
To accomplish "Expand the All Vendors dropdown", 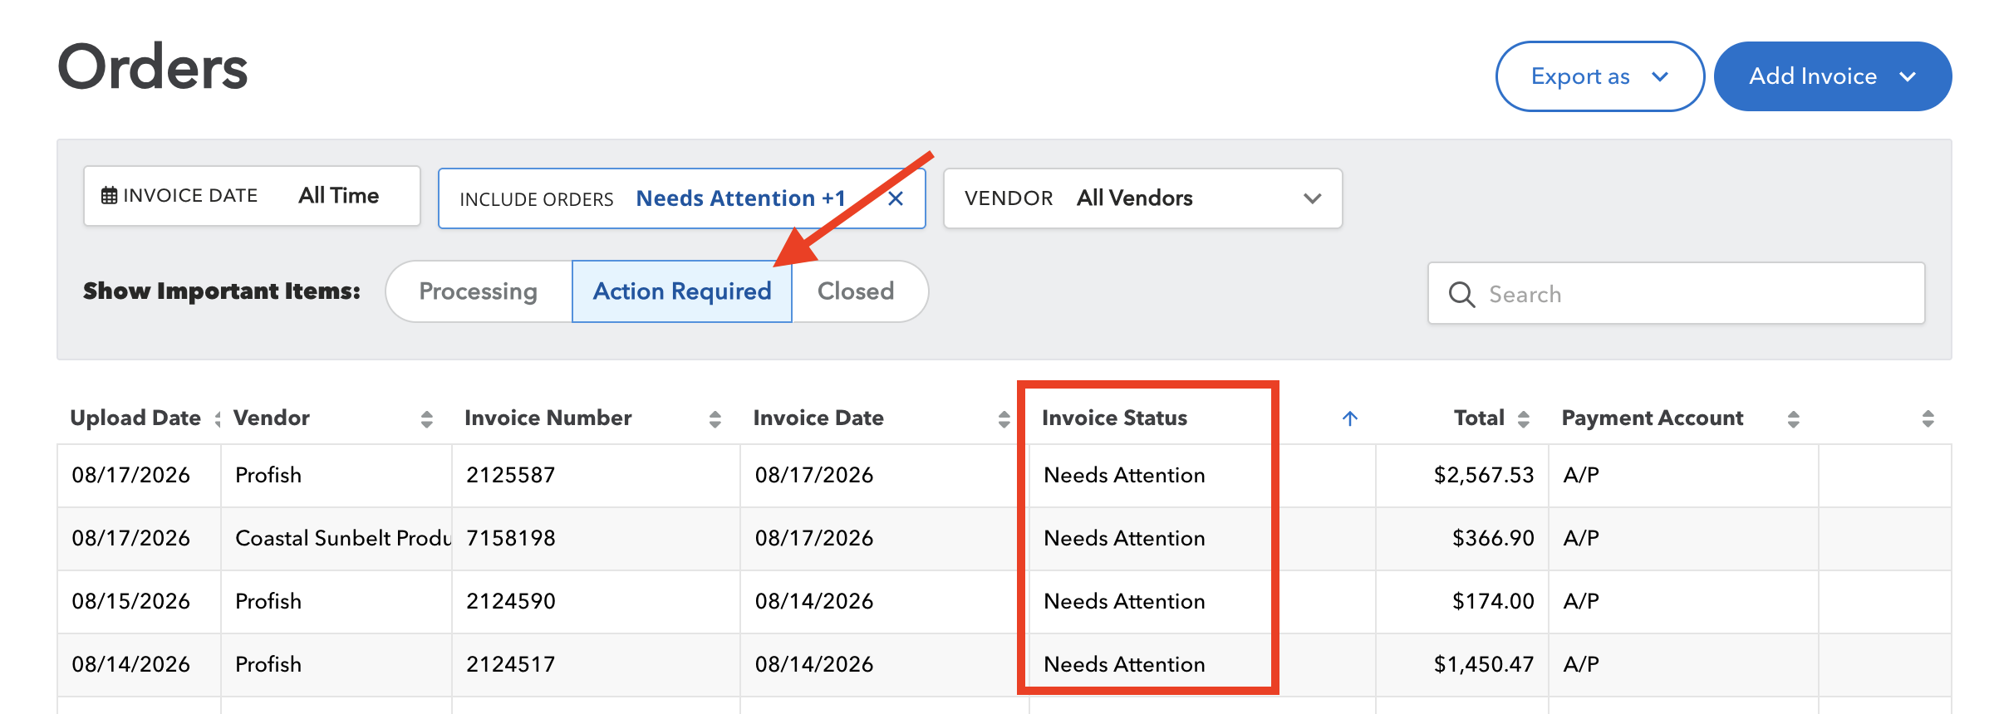I will click(1143, 198).
